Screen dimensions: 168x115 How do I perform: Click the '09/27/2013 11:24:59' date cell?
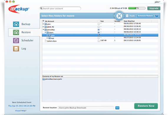[x=132, y=38]
